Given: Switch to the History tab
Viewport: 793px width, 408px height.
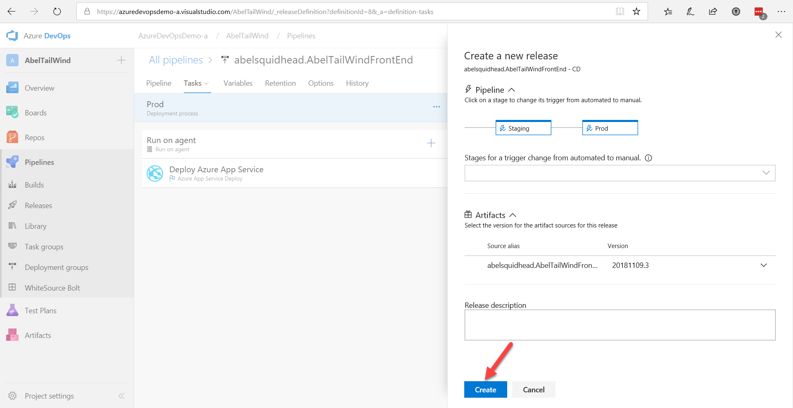Looking at the screenshot, I should click(357, 83).
